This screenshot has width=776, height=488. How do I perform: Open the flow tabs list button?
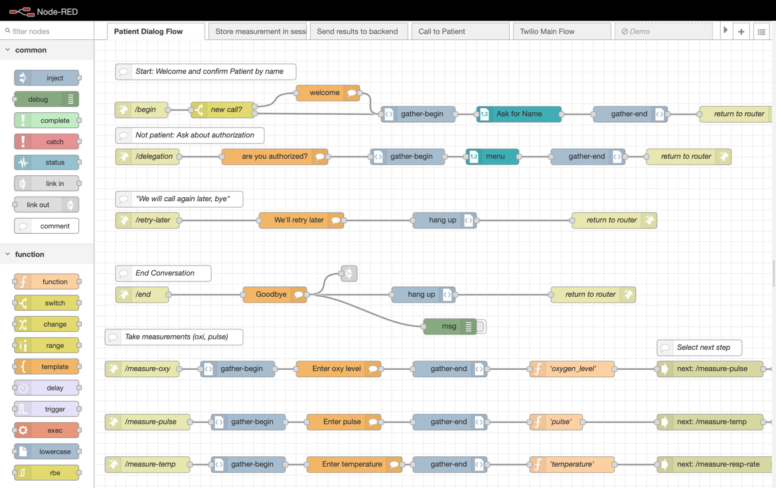(761, 32)
